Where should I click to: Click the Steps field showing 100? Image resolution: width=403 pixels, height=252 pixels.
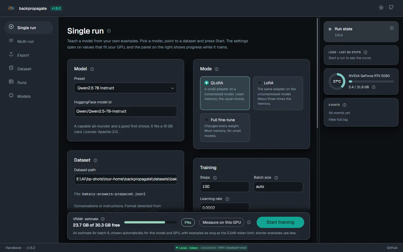(225, 187)
